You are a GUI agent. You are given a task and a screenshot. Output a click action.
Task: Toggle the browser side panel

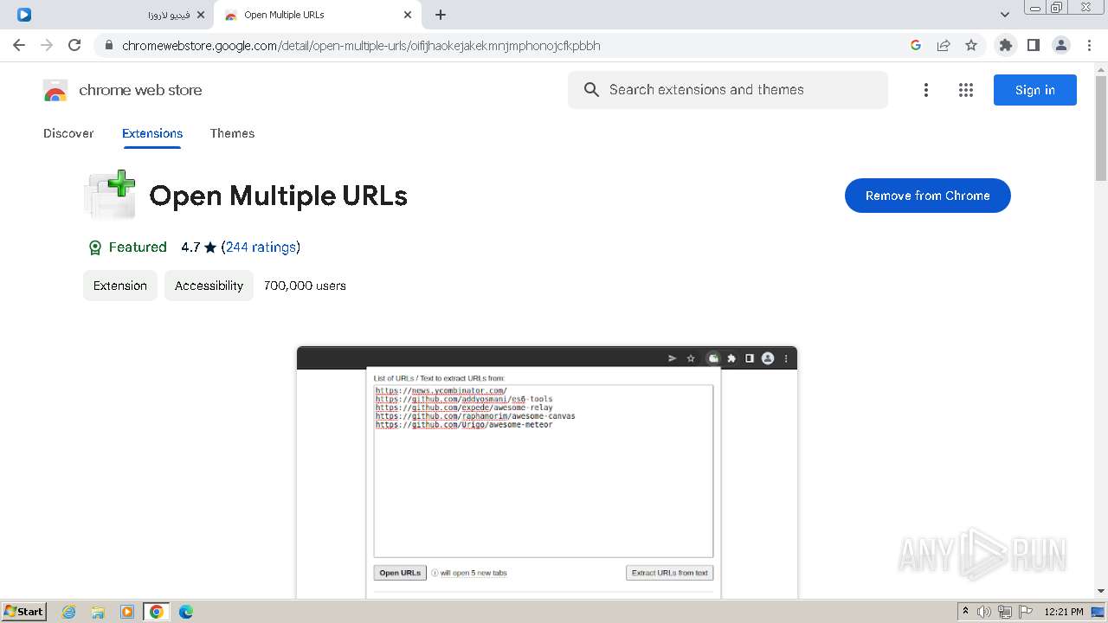(1034, 45)
